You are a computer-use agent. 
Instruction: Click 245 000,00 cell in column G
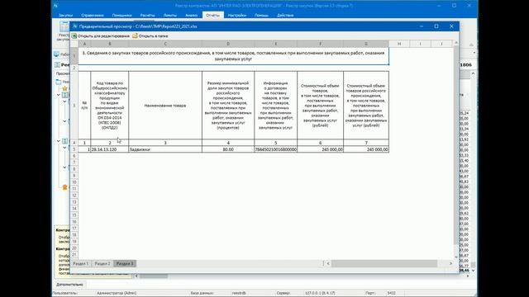coord(366,149)
